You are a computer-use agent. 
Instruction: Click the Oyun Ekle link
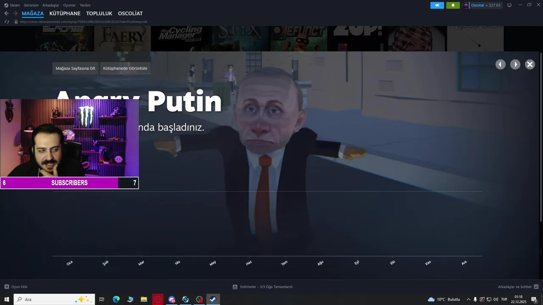pyautogui.click(x=19, y=287)
